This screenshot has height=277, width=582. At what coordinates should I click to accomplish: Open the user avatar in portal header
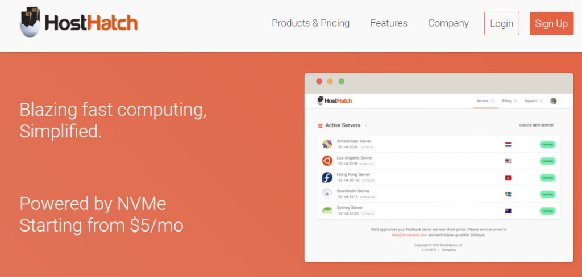pyautogui.click(x=554, y=101)
